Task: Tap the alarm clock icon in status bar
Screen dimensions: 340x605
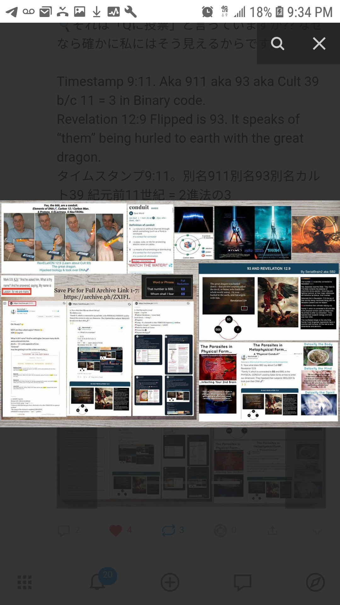Action: 207,12
